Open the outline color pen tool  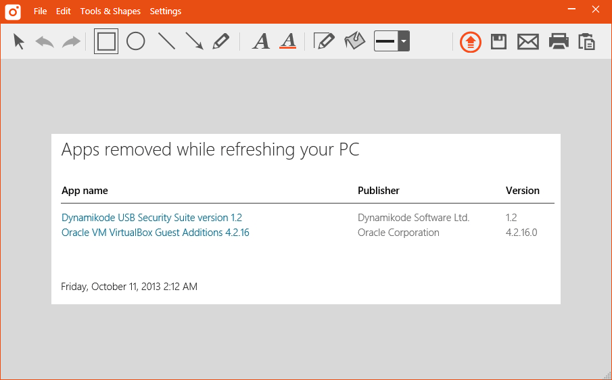click(x=324, y=41)
